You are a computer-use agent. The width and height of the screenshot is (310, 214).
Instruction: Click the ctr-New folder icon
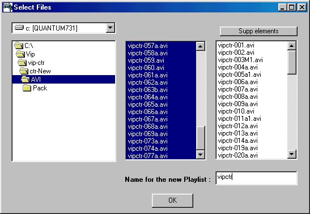[x=24, y=71]
